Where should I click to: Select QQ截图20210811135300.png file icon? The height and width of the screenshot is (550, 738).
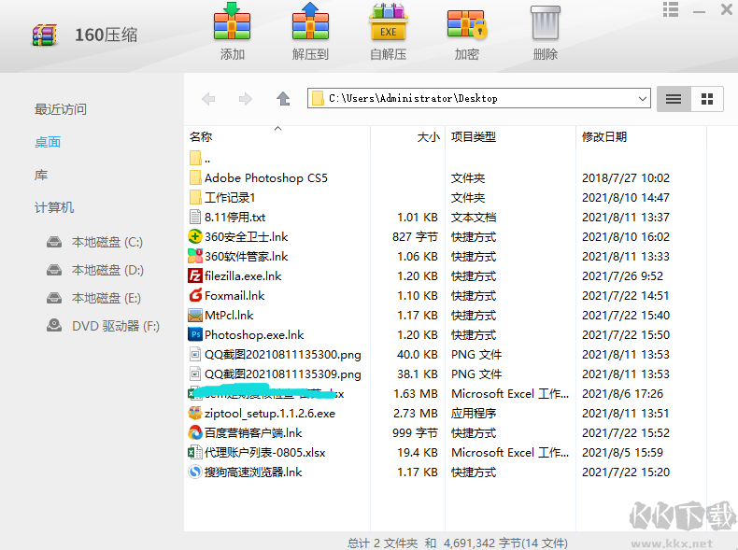point(195,354)
